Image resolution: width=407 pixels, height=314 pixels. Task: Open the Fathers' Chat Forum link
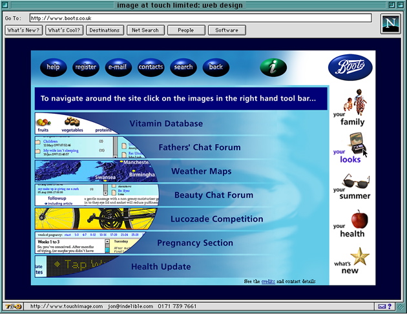[x=200, y=147]
